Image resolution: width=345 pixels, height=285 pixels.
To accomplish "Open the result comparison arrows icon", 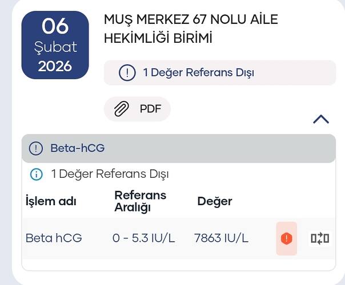I will pos(320,238).
